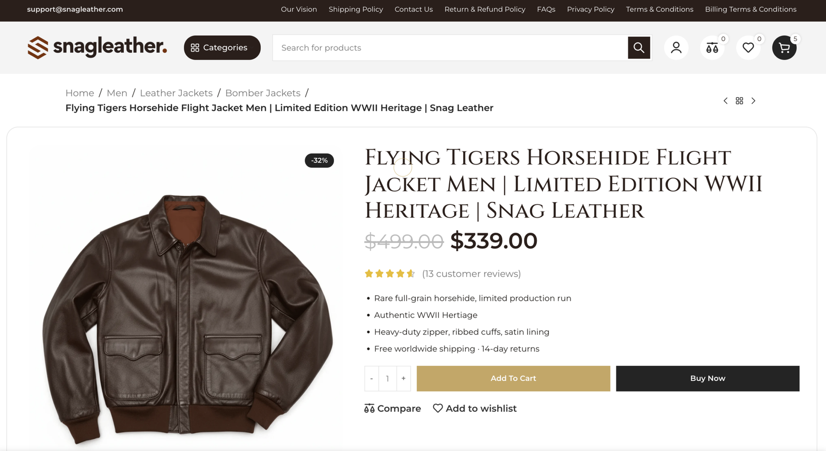Click Add To Cart

point(513,378)
